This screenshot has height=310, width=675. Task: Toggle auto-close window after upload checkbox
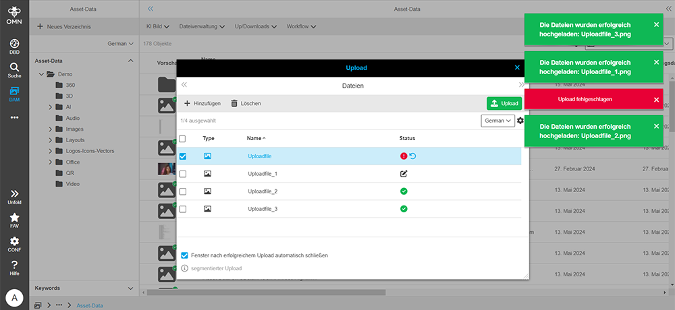coord(184,255)
